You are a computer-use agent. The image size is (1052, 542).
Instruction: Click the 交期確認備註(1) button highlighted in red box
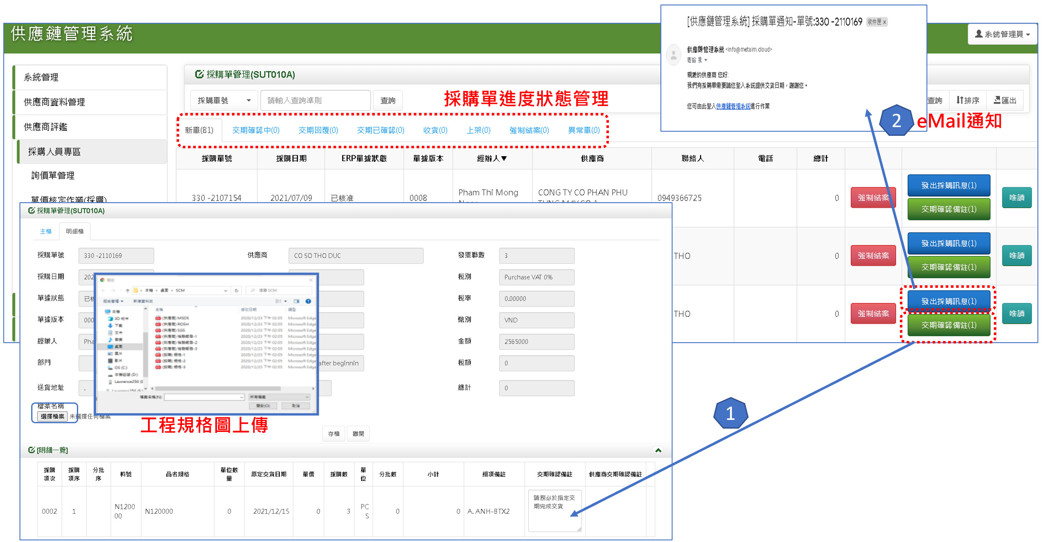pyautogui.click(x=949, y=325)
